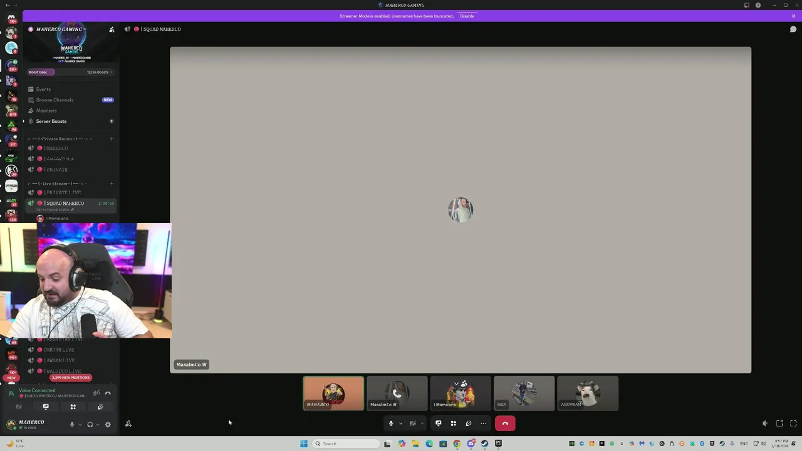Disable Streamer Mode via banner button
This screenshot has width=802, height=451.
467,16
